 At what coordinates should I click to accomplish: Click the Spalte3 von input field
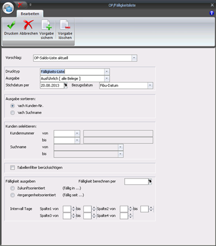pyautogui.click(x=67, y=216)
